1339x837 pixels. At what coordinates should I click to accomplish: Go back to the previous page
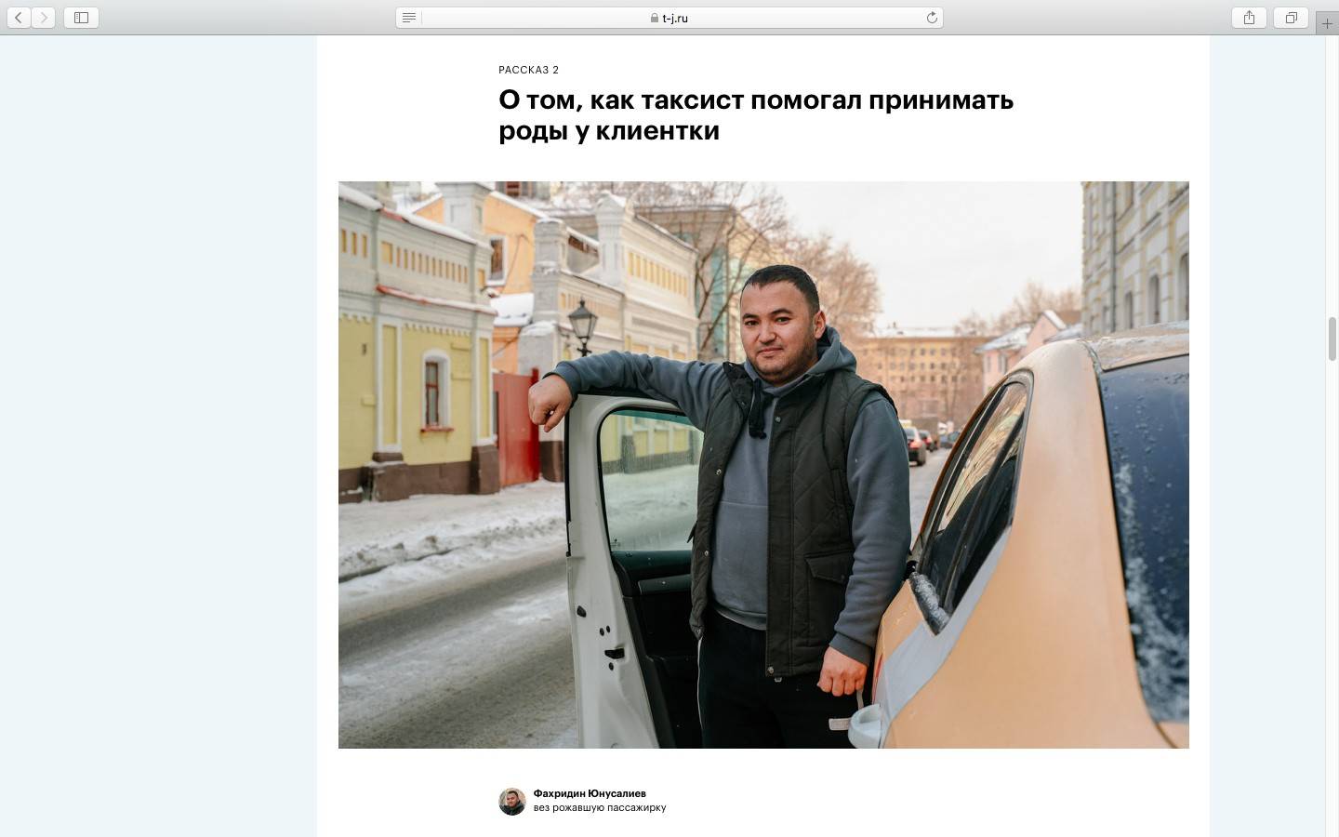click(18, 18)
